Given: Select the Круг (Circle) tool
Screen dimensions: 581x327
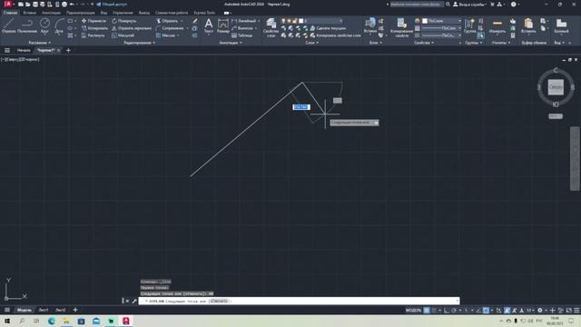Looking at the screenshot, I should (x=44, y=26).
